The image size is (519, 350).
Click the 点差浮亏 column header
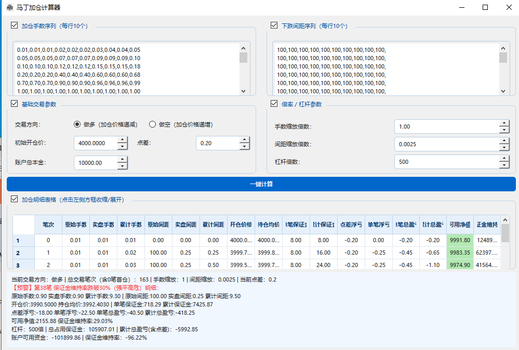coord(351,225)
